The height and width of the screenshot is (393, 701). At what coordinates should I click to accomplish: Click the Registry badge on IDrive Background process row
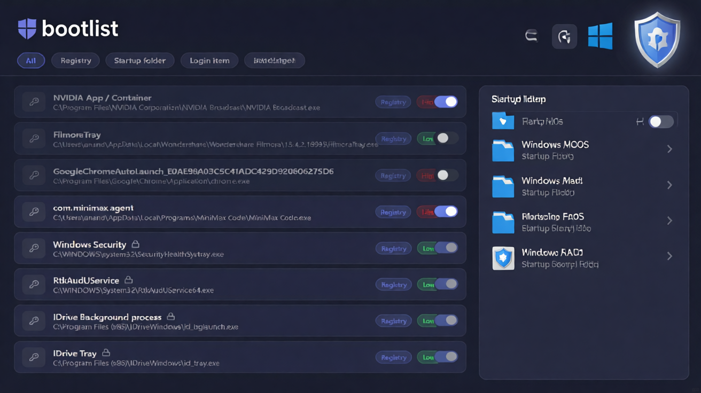click(x=393, y=321)
